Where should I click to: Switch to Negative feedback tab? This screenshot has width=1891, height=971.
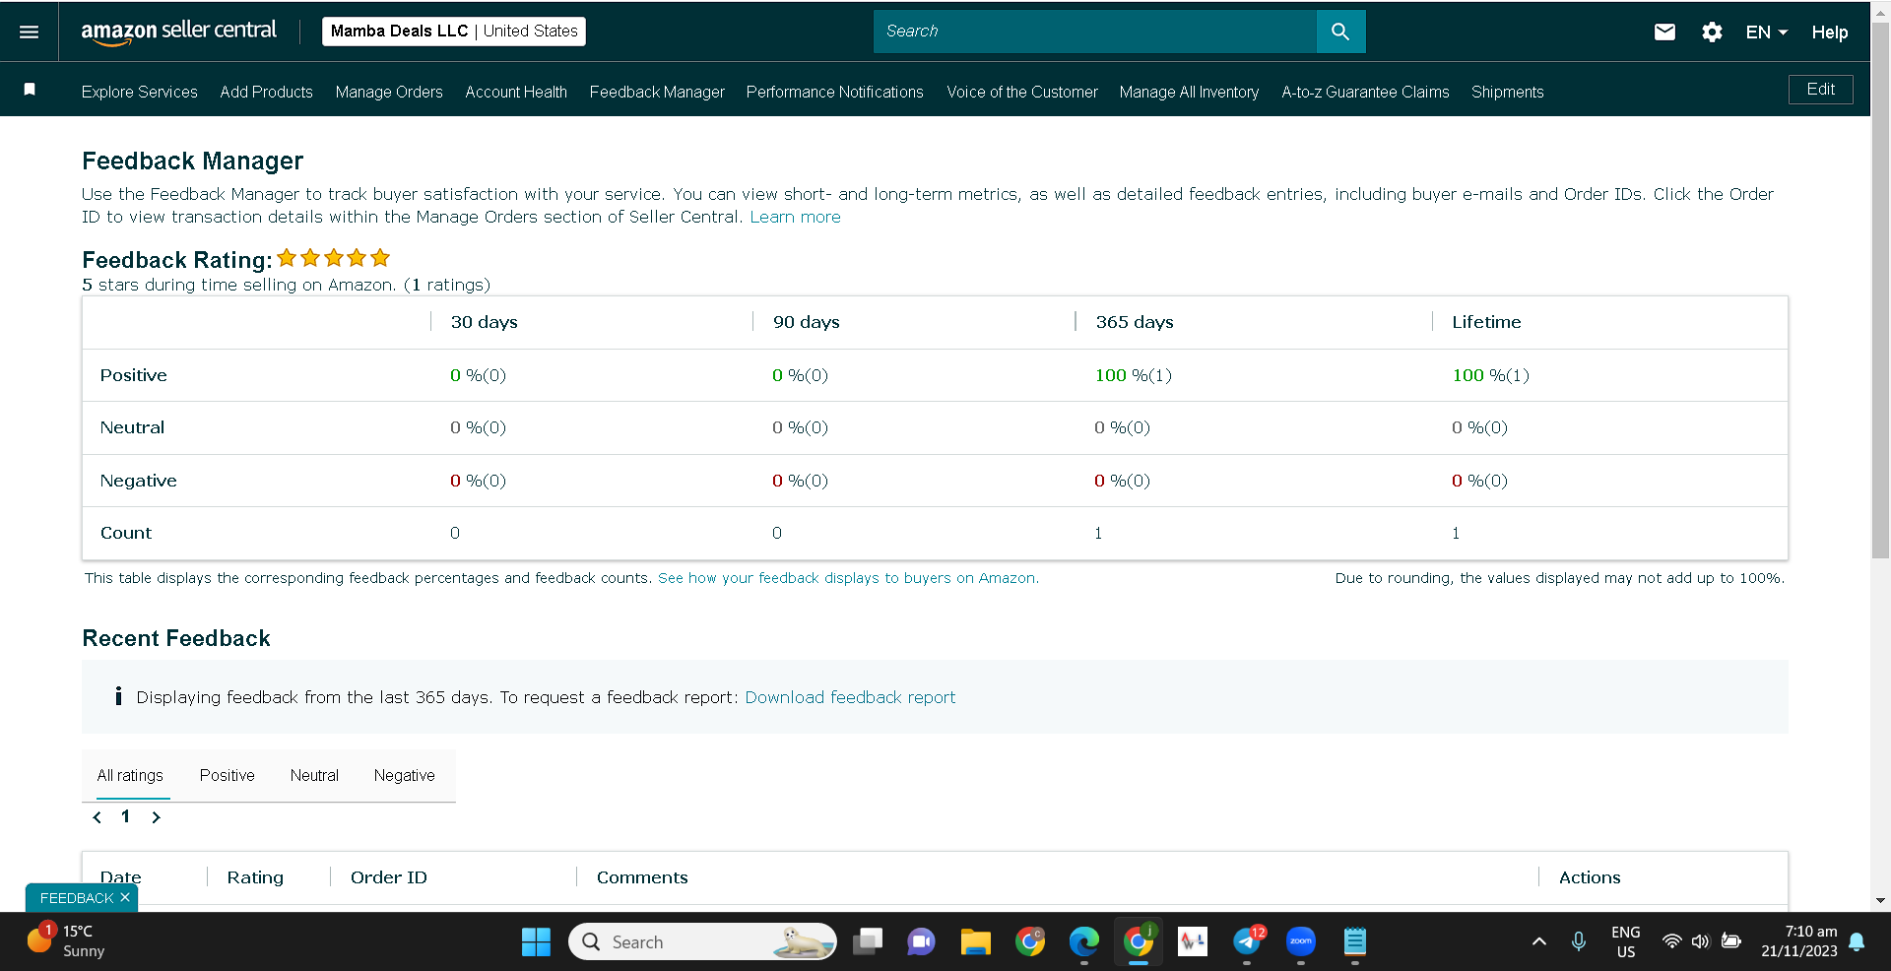[x=404, y=775]
